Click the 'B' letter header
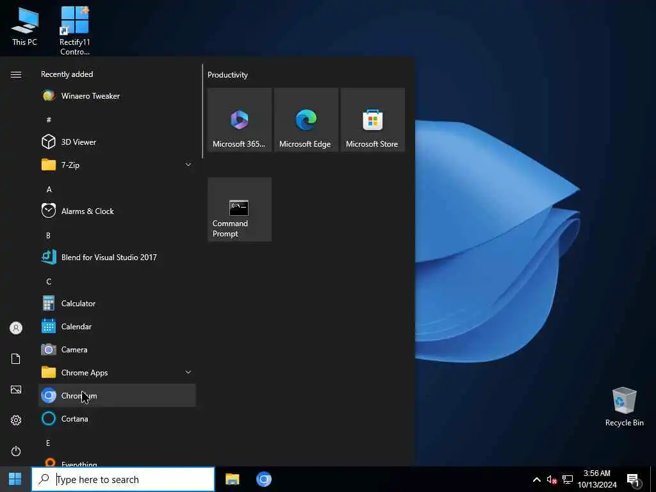 [48, 236]
